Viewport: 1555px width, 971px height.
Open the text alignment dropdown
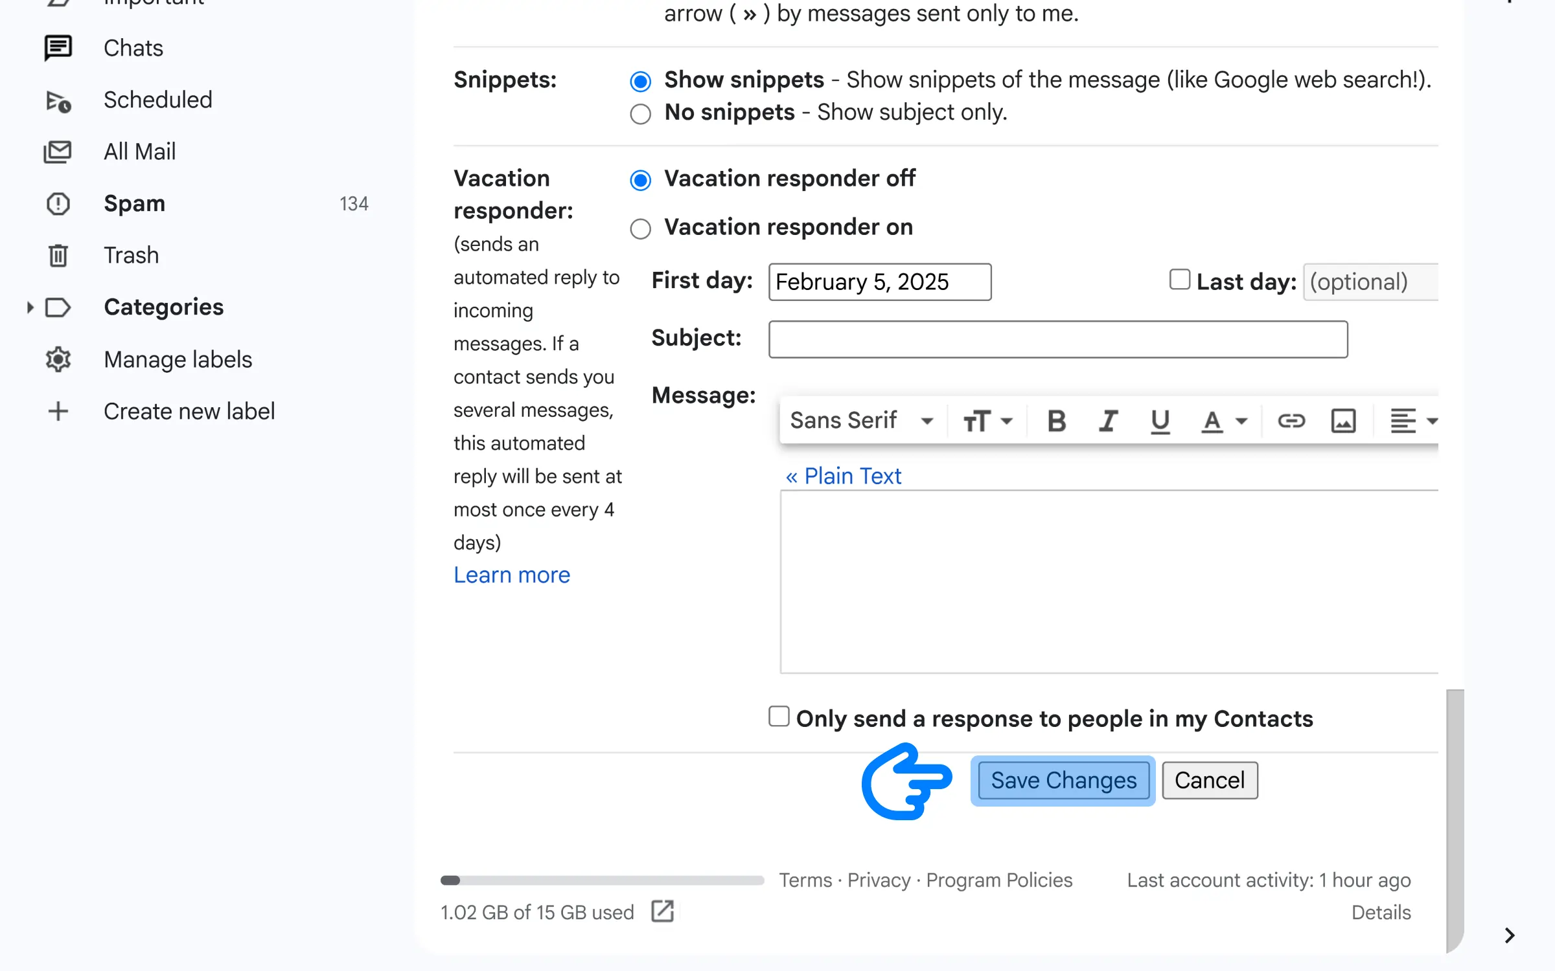pos(1413,421)
